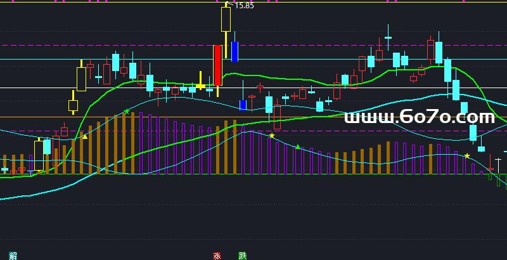Click the left yellow star marker
The width and height of the screenshot is (507, 260).
pyautogui.click(x=272, y=136)
